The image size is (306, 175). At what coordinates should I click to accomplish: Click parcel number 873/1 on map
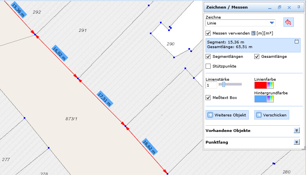coord(71,119)
